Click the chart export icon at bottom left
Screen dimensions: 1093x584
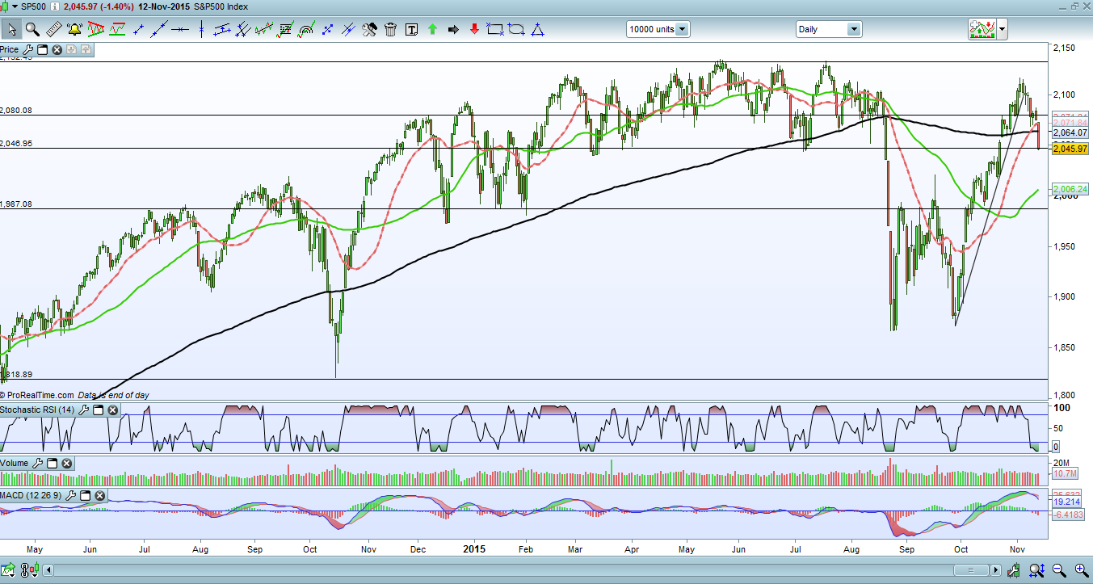10,570
